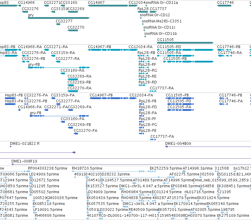Click transcript CG11505-RB
Screen dimensions: 251x220
pos(175,59)
